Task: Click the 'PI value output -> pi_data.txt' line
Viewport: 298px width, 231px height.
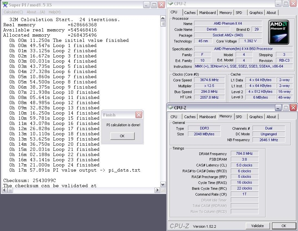Action: [75, 170]
